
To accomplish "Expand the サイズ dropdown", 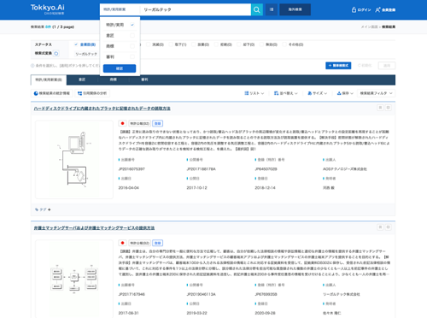I will pyautogui.click(x=317, y=93).
